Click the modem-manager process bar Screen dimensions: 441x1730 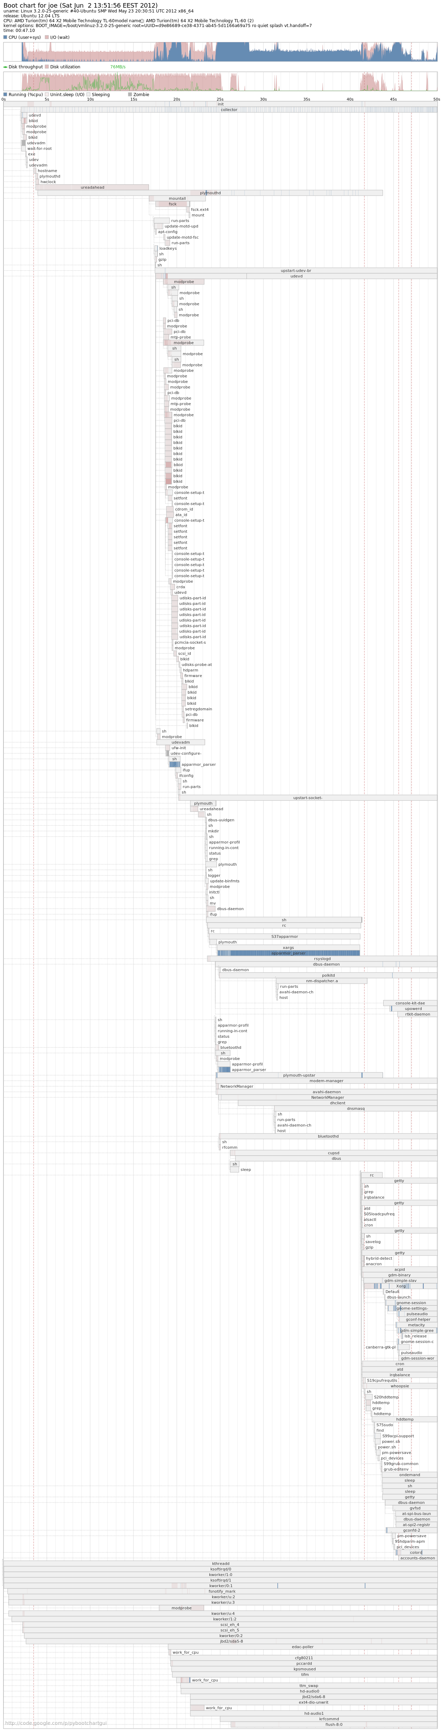[x=326, y=1081]
